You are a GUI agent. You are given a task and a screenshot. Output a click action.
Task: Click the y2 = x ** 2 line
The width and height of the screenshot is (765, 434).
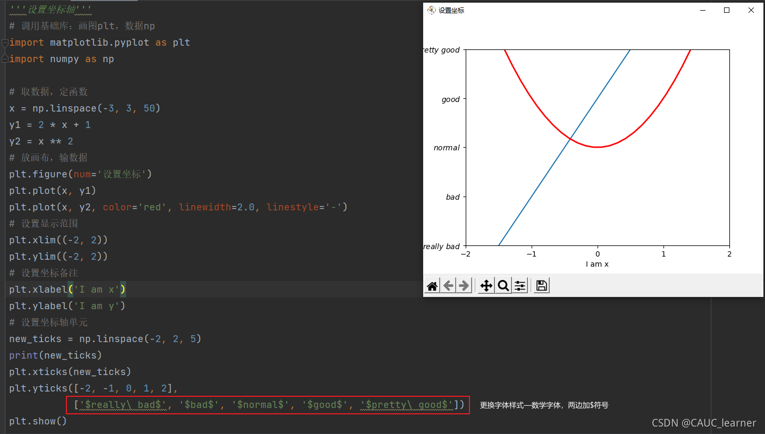click(41, 141)
